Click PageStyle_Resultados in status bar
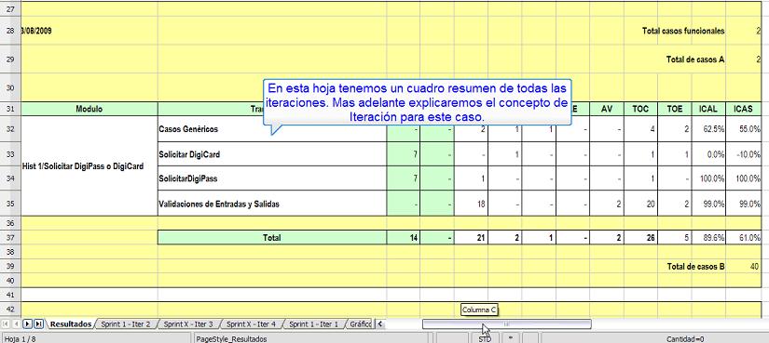This screenshot has width=769, height=343. tap(310, 338)
